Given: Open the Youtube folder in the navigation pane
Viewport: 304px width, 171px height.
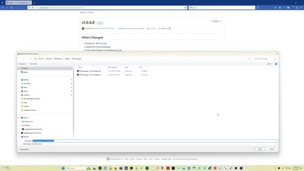Looking at the screenshot, I should 26,106.
